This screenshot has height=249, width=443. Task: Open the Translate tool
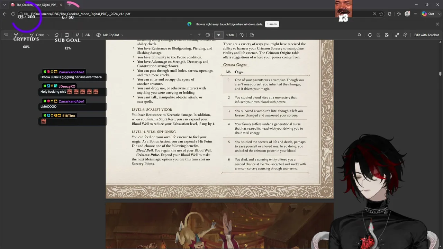[x=88, y=35]
